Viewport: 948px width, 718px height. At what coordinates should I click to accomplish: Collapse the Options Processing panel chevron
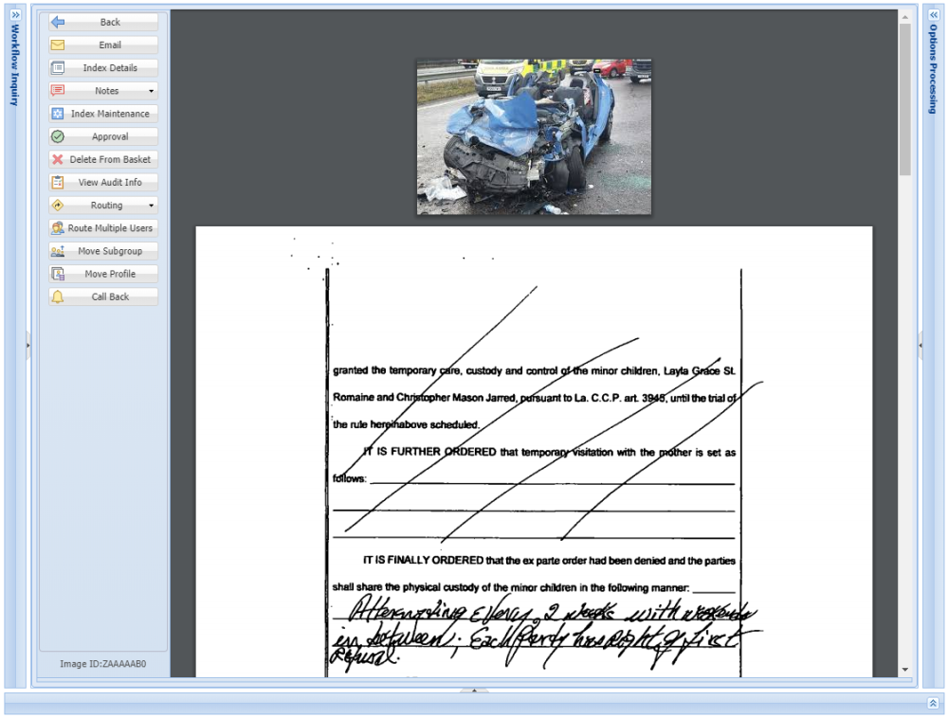[934, 14]
